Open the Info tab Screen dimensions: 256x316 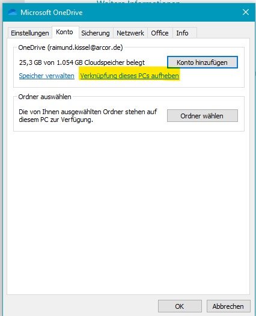point(183,33)
